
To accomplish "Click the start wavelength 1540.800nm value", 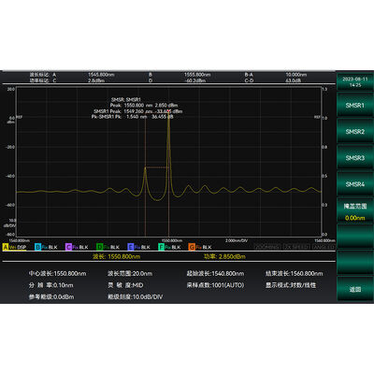I will (215, 273).
